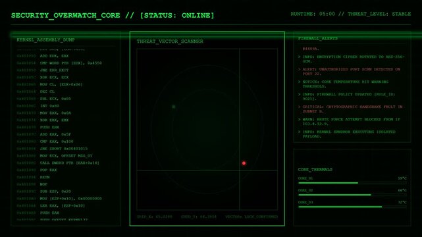The height and width of the screenshot is (237, 422).
Task: Click the CORE_02 thermal bar
Action: (x=352, y=195)
